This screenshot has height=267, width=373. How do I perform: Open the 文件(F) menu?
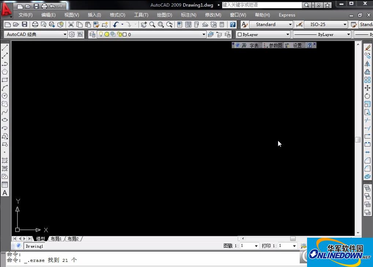click(x=25, y=15)
